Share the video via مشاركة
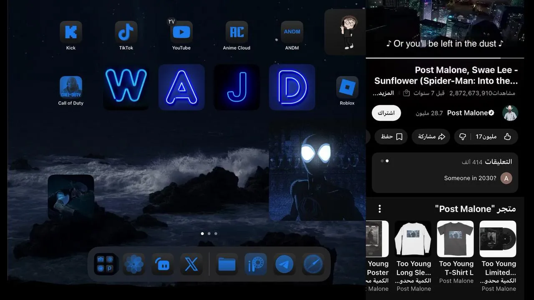This screenshot has height=300, width=534. coord(431,137)
